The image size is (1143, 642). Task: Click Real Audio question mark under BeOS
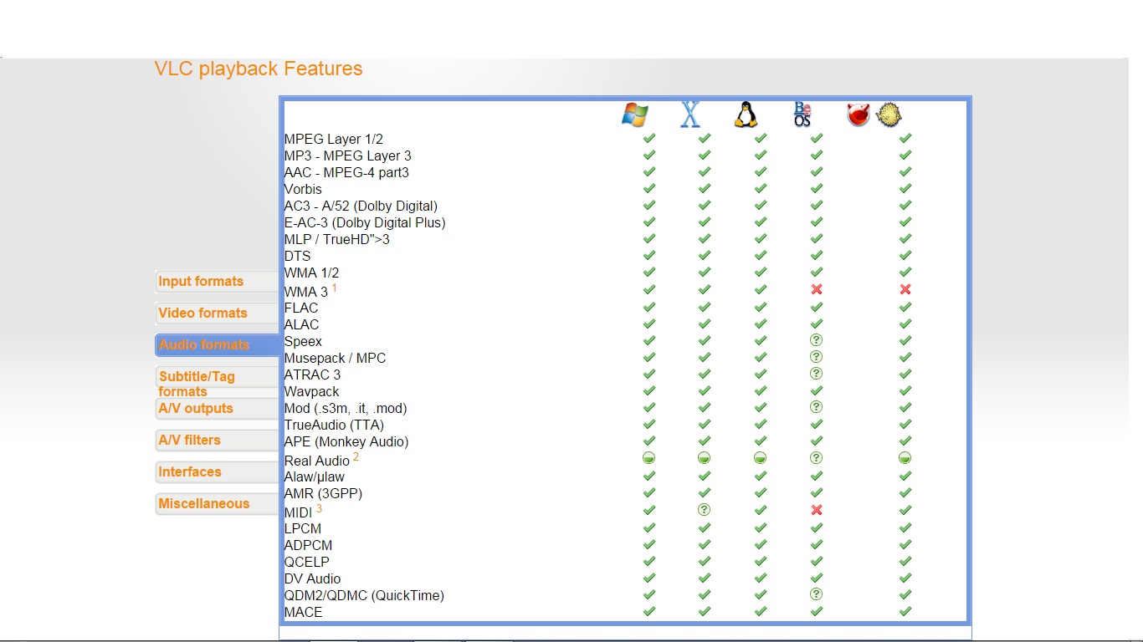click(817, 458)
